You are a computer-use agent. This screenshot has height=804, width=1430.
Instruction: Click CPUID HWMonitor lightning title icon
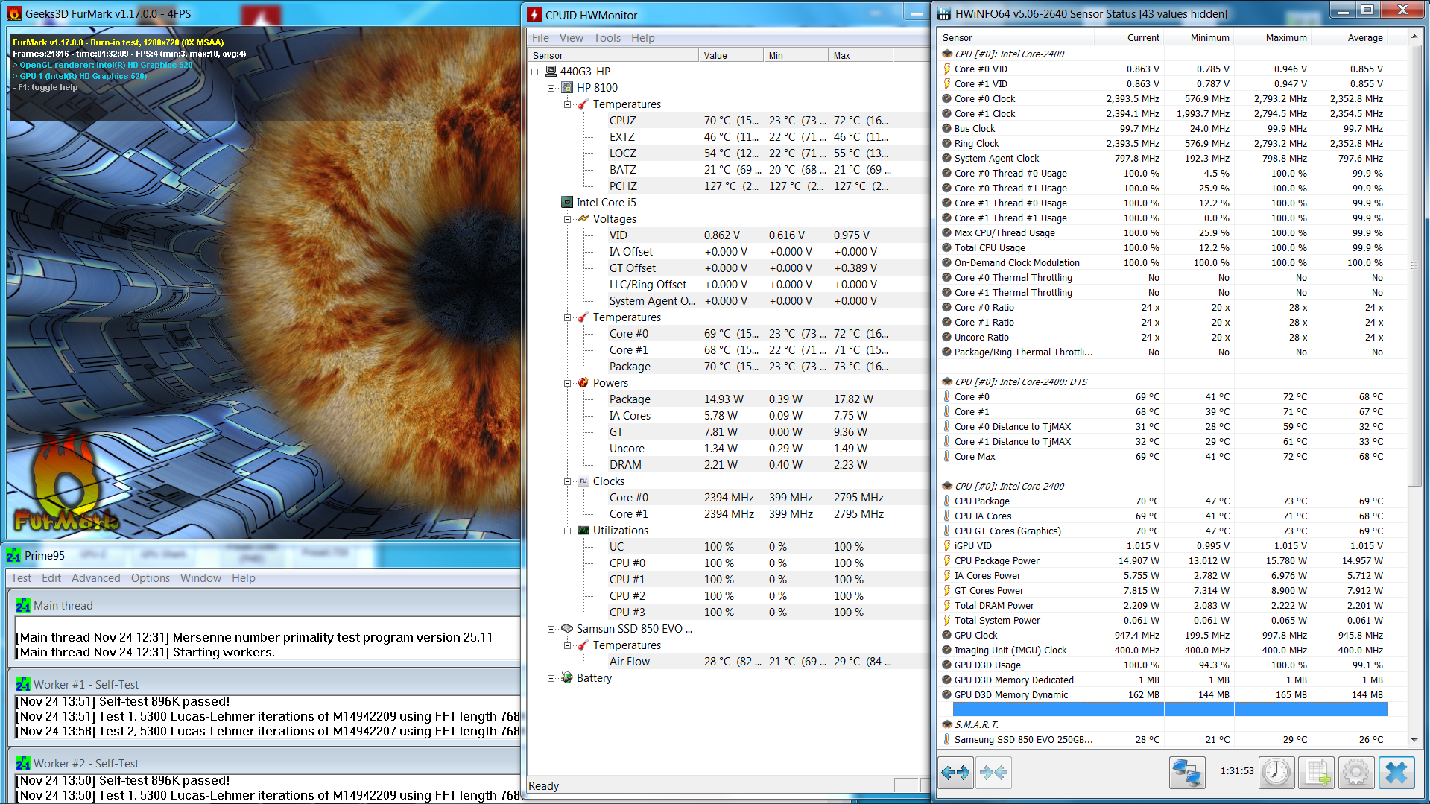534,15
